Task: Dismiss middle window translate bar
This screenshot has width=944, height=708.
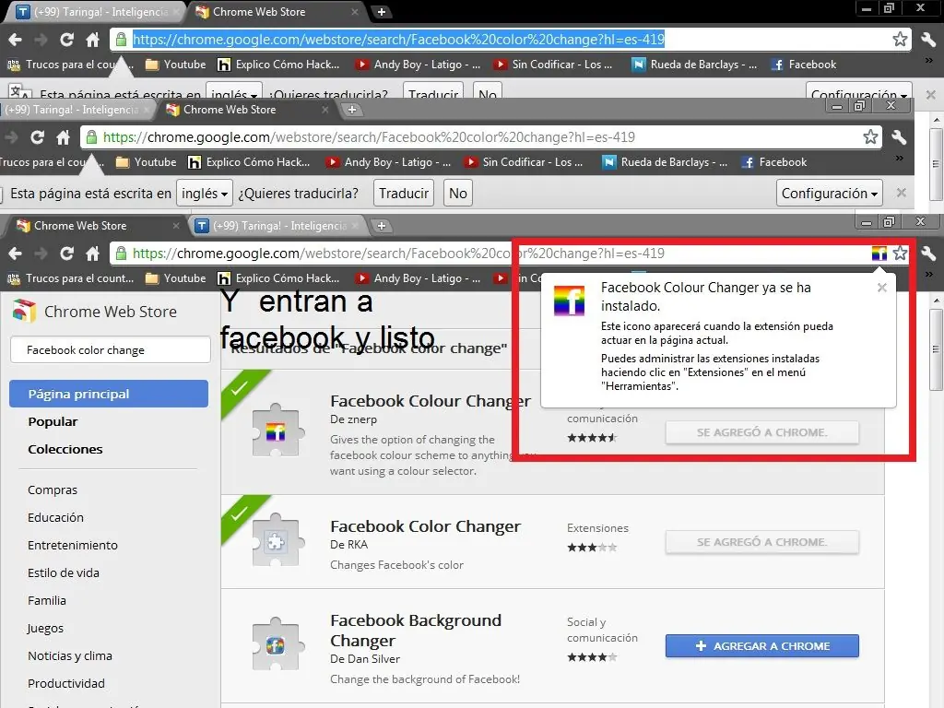Action: (x=902, y=193)
